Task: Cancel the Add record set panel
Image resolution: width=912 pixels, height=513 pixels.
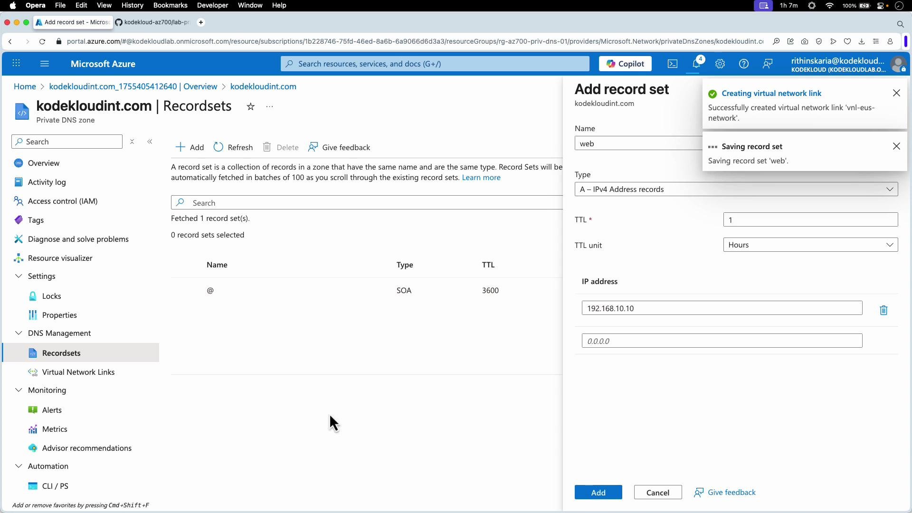Action: tap(658, 493)
